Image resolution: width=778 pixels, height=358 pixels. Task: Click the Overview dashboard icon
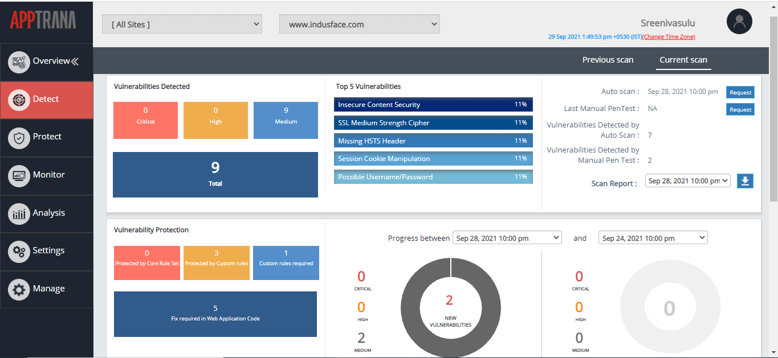click(x=19, y=61)
